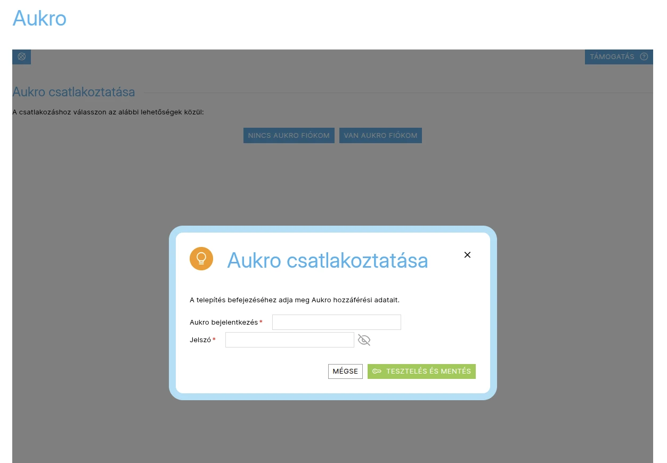The width and height of the screenshot is (667, 463).
Task: Focus the Jelszó password field
Action: point(289,340)
